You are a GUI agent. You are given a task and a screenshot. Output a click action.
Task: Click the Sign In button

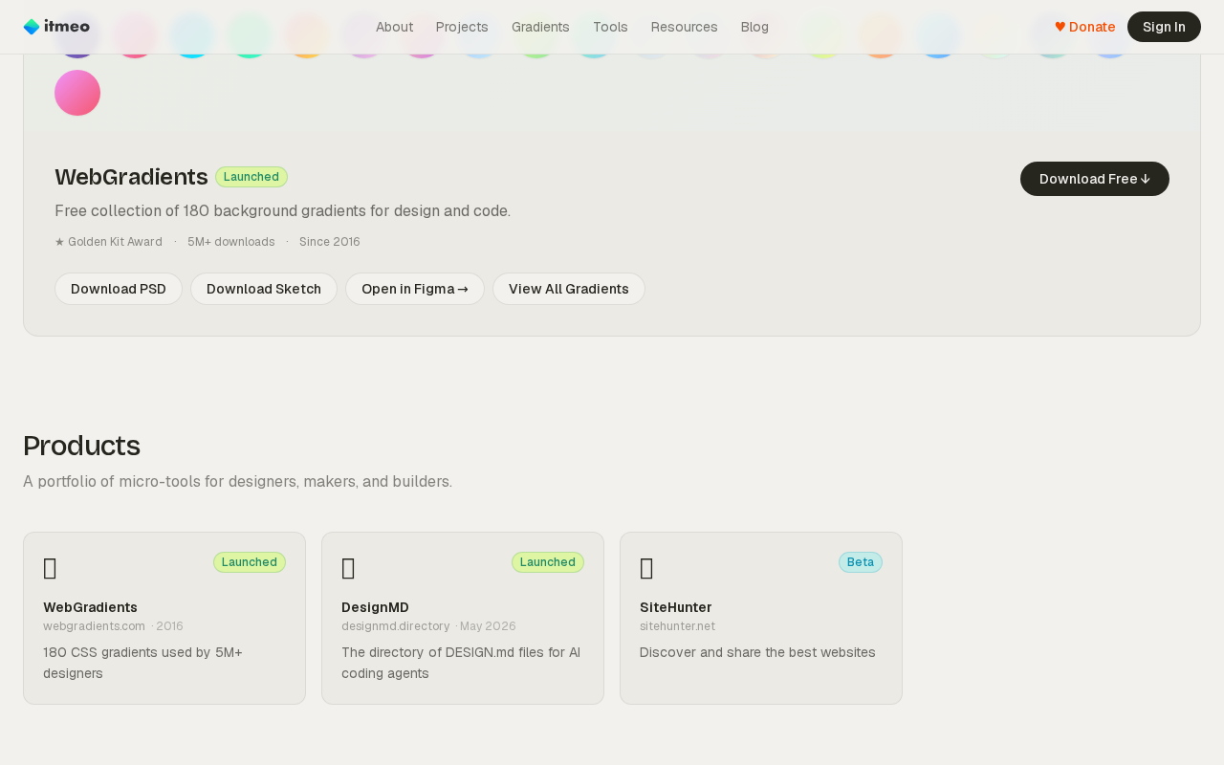(1164, 27)
